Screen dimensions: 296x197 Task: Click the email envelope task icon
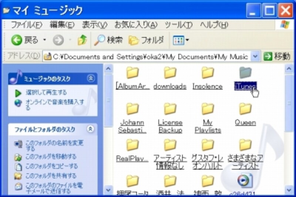pos(18,187)
